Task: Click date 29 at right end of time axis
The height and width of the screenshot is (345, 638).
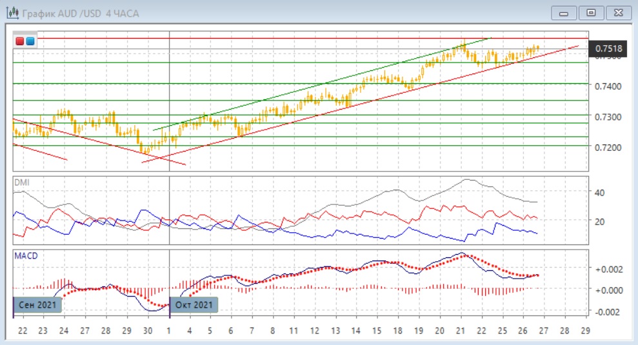Action: [586, 330]
